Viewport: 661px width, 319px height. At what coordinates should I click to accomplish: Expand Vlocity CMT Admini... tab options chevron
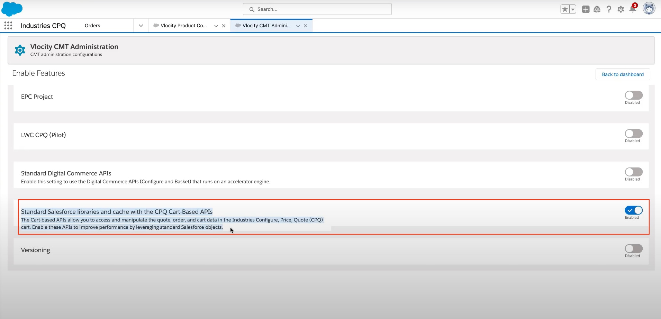coord(298,26)
